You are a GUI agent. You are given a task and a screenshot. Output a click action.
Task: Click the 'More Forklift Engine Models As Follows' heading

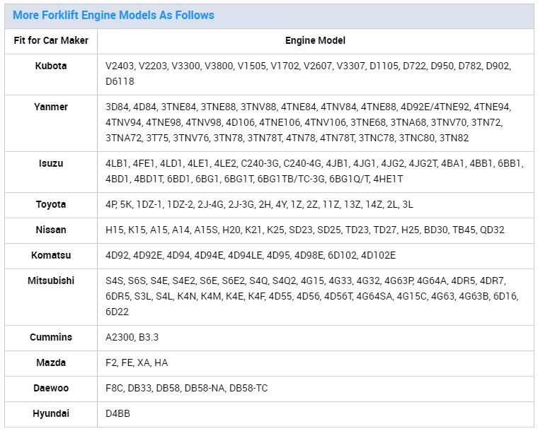point(113,16)
